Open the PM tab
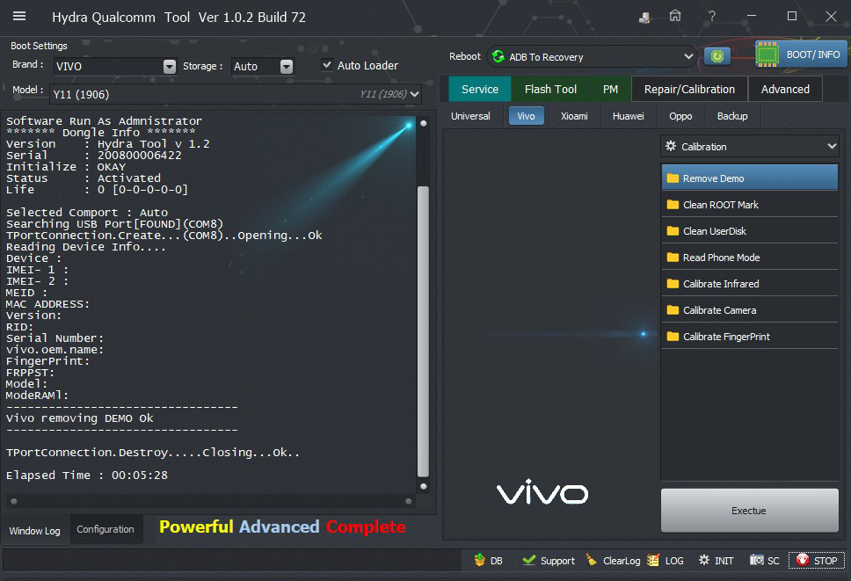This screenshot has height=581, width=851. coord(610,89)
